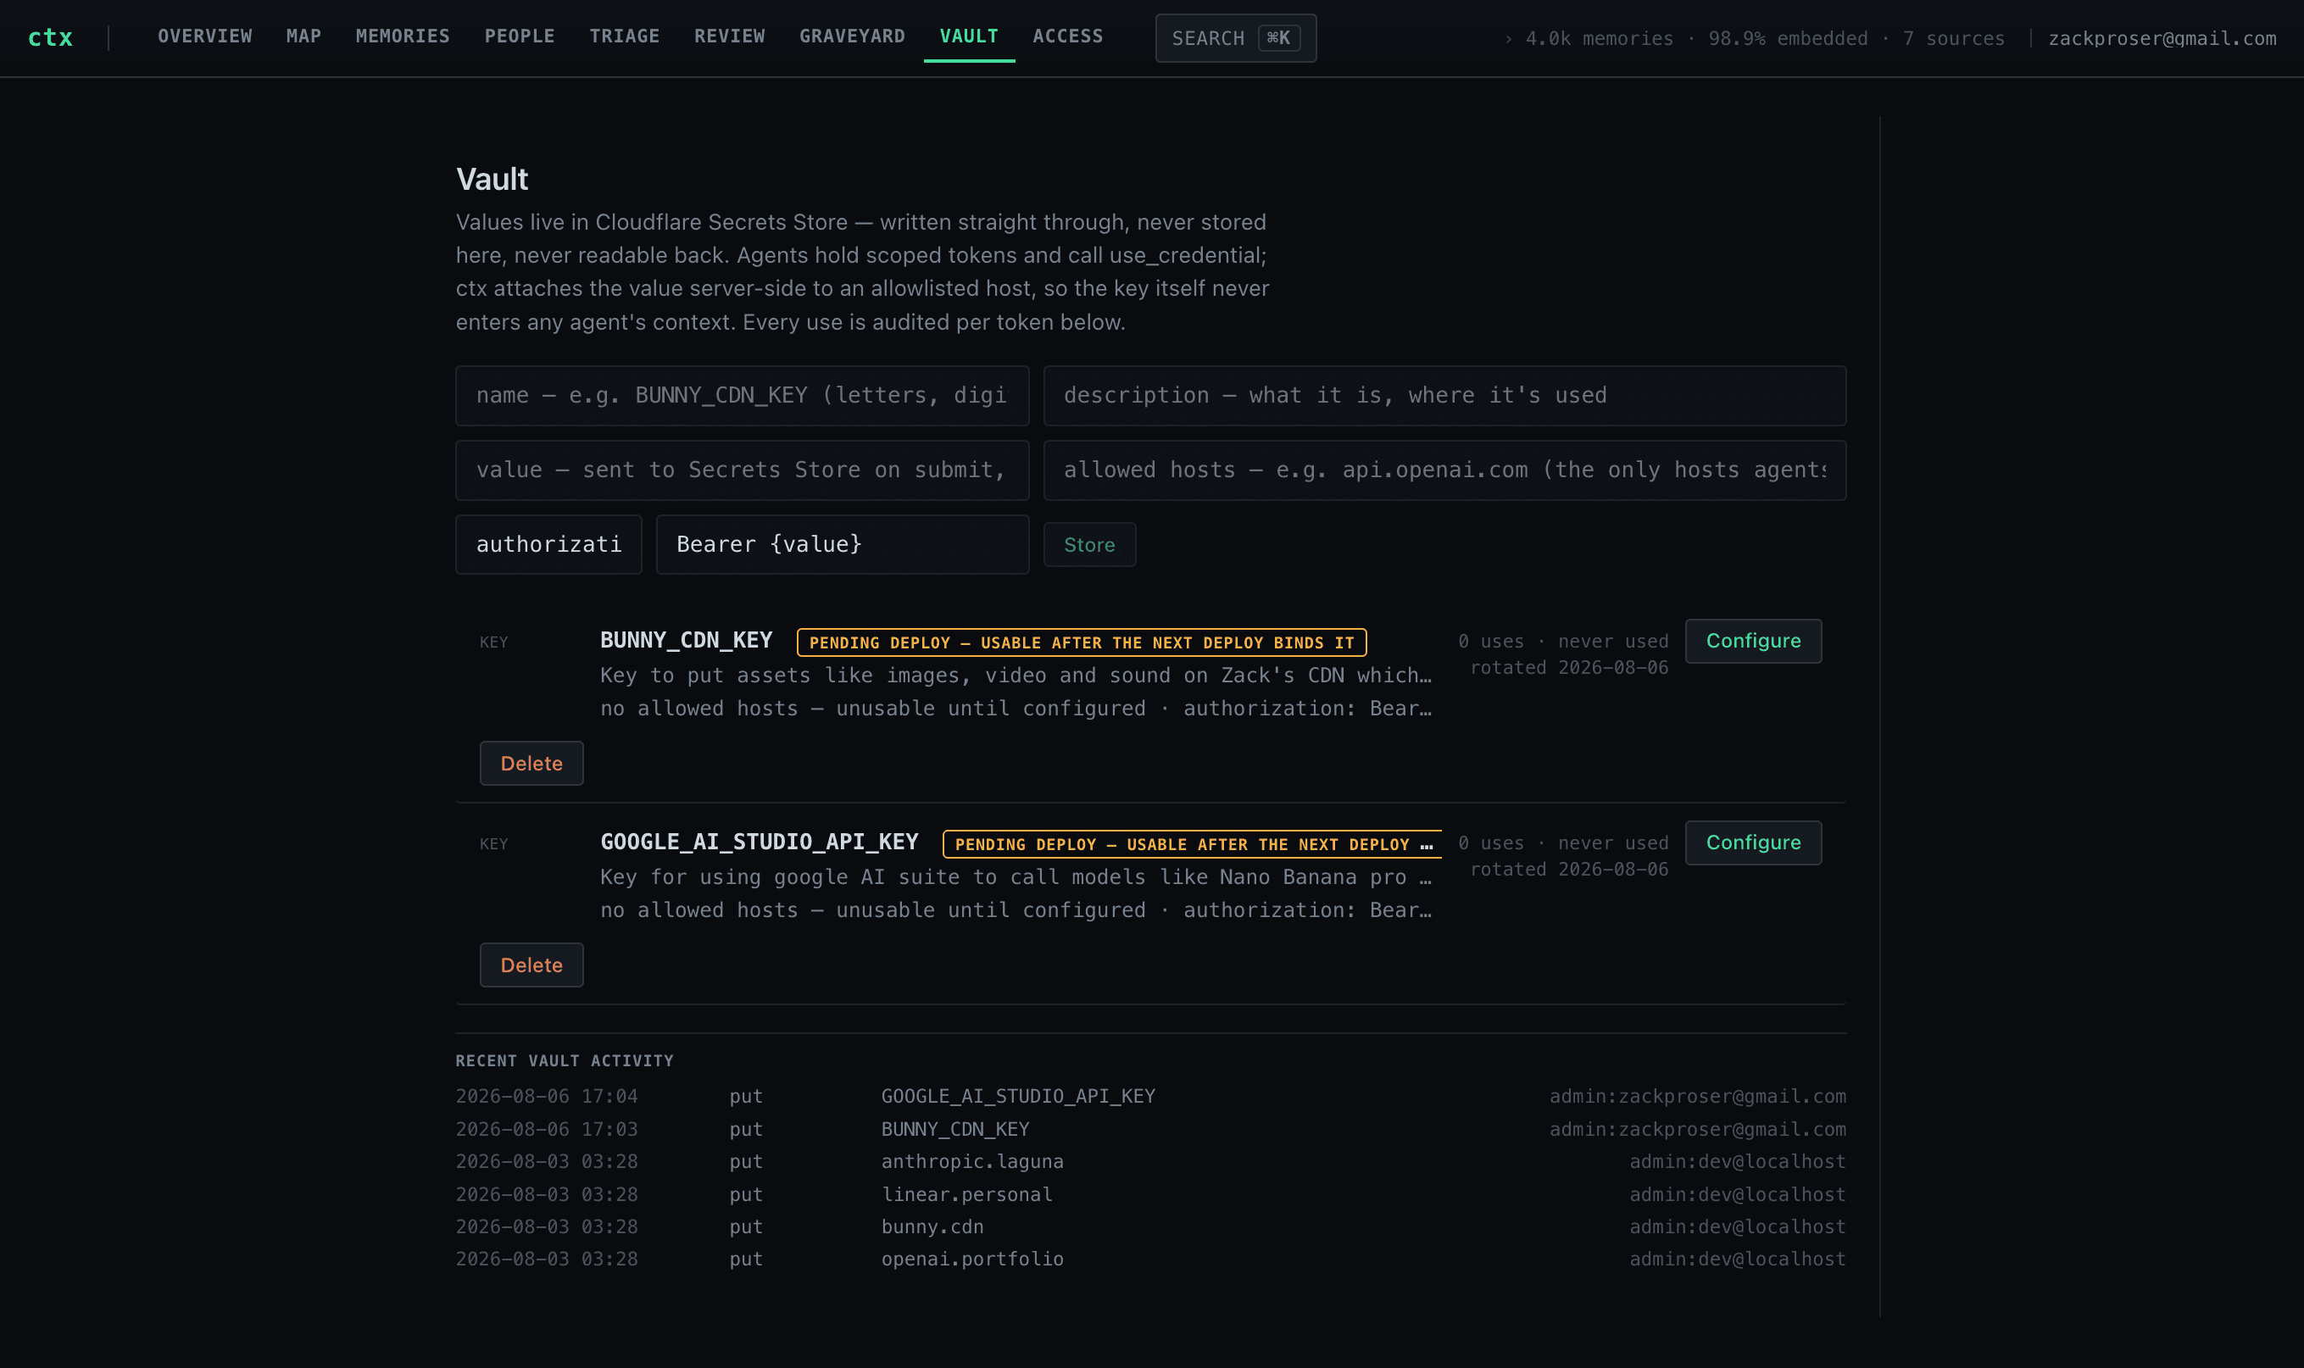Screen dimensions: 2304x1368
Task: Configure the GOOGLE_AI_STUDIO_API_KEY secret
Action: (x=1753, y=842)
